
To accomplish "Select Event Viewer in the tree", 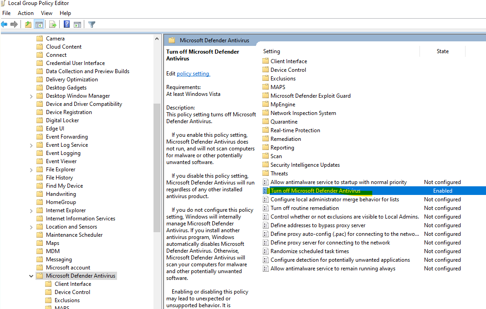I will pos(61,161).
